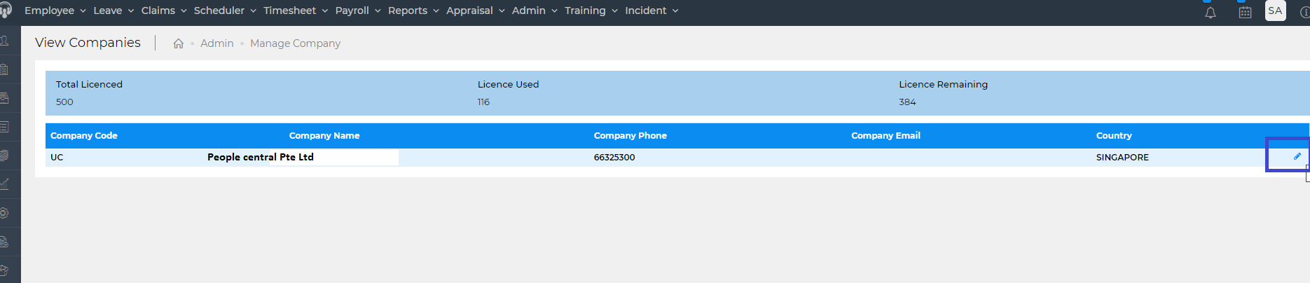Image resolution: width=1310 pixels, height=283 pixels.
Task: Open the Timesheet menu
Action: coord(296,11)
